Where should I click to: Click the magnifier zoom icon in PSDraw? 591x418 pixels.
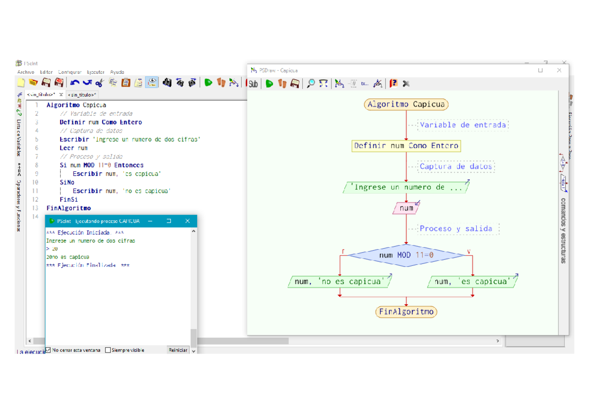(x=311, y=84)
